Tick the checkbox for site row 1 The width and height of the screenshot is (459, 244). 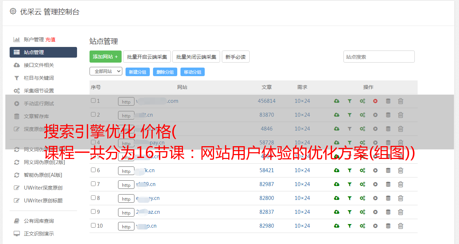click(x=93, y=101)
